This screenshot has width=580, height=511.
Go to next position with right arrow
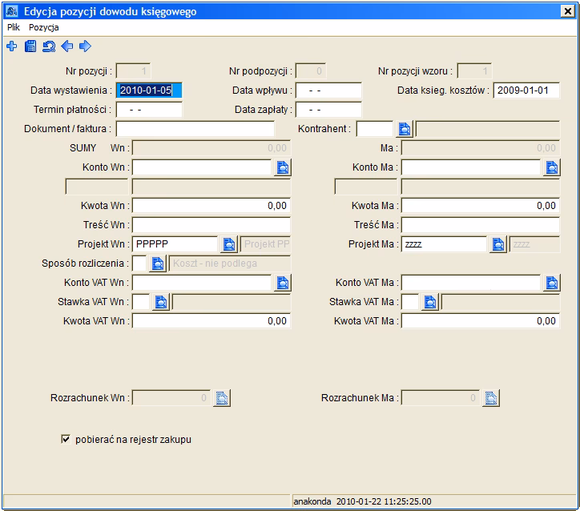(x=86, y=46)
